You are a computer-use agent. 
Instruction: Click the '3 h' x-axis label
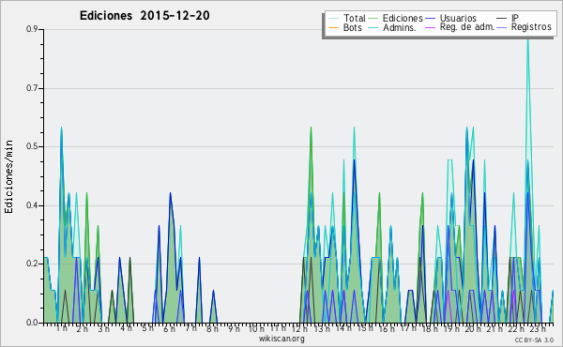point(104,329)
